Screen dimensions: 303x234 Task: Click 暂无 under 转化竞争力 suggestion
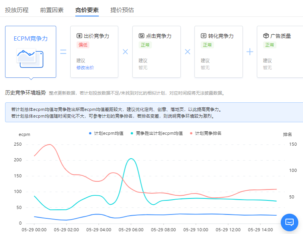[x=205, y=68]
